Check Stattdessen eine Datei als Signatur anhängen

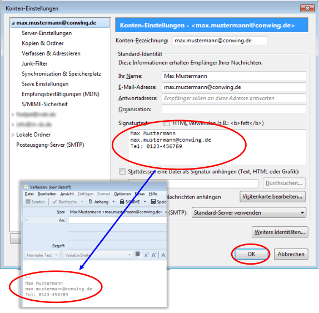[122, 172]
